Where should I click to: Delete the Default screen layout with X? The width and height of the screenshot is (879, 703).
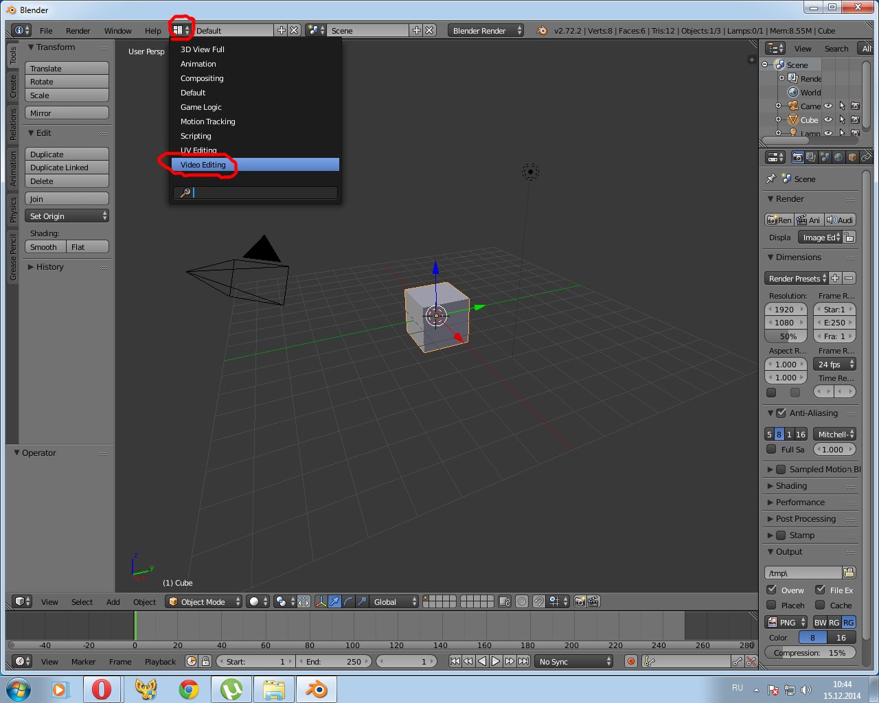pos(294,30)
